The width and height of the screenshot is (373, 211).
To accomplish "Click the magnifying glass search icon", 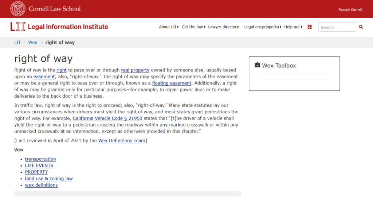I will pos(361,27).
